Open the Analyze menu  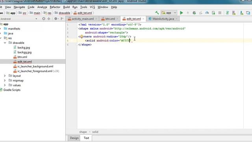[42, 7]
